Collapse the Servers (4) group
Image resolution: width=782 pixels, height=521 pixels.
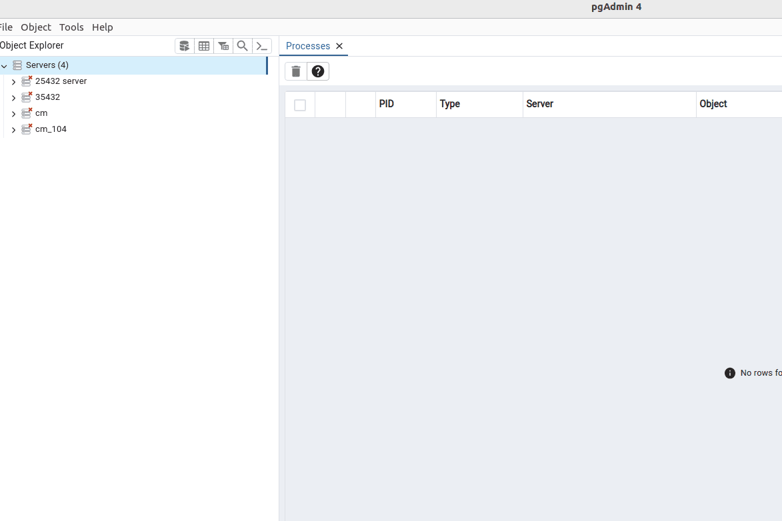(x=5, y=66)
